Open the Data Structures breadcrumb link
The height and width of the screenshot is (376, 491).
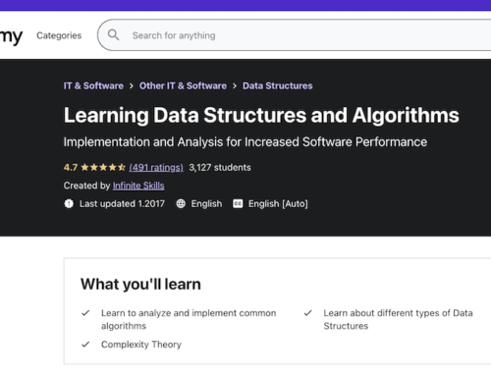pos(278,85)
